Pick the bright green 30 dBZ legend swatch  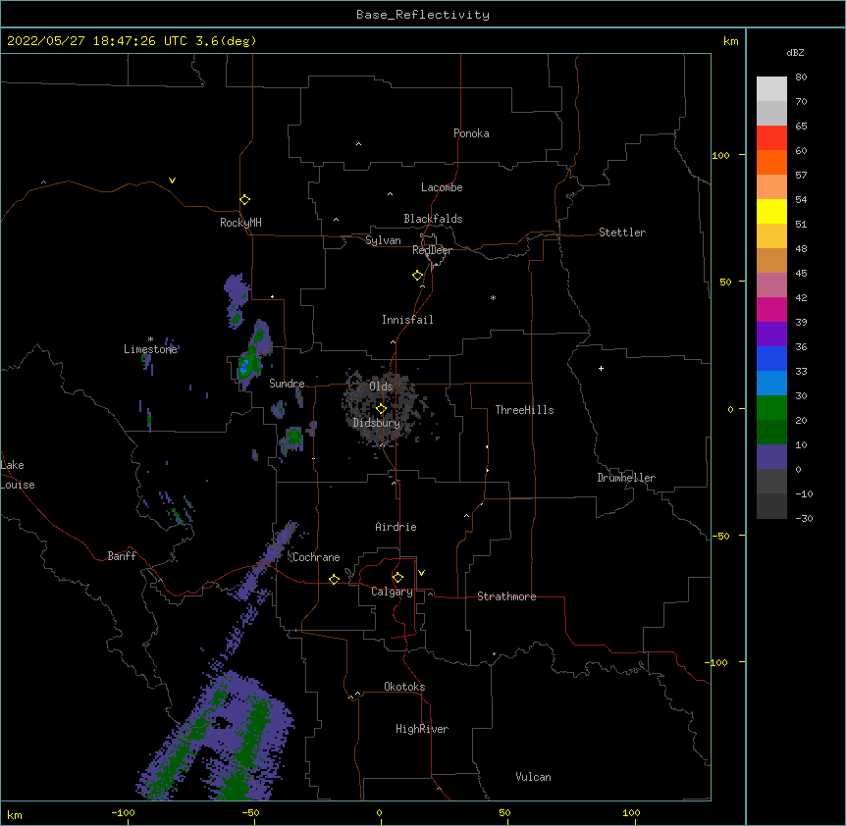pyautogui.click(x=771, y=408)
